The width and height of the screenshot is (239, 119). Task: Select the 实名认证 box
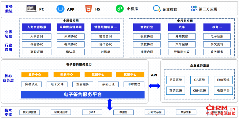[31, 84]
